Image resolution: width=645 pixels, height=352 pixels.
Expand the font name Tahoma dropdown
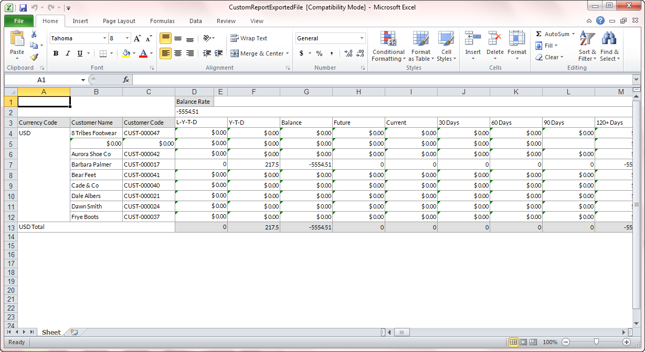coord(104,38)
